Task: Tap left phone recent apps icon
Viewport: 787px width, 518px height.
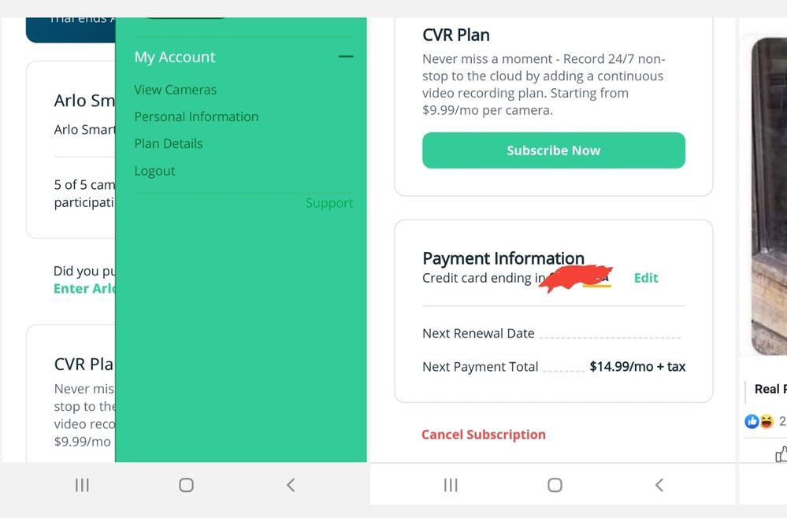Action: (x=82, y=485)
